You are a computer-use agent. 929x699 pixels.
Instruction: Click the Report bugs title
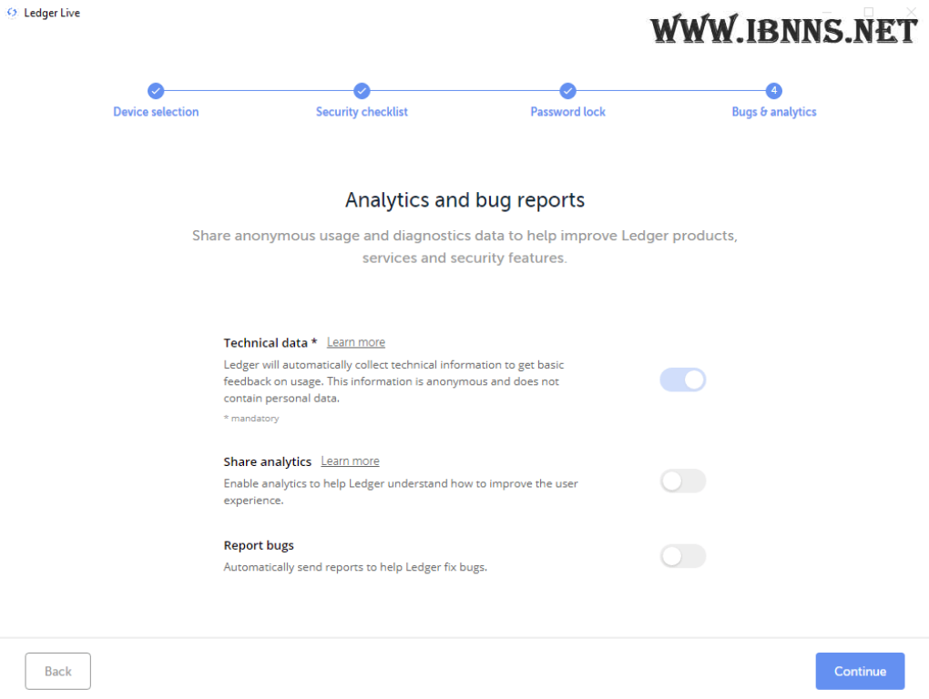(259, 545)
